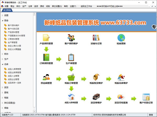This screenshot has width=157, height=117.
Task: Open 送货月结报表 chart icon
Action: (121, 97)
